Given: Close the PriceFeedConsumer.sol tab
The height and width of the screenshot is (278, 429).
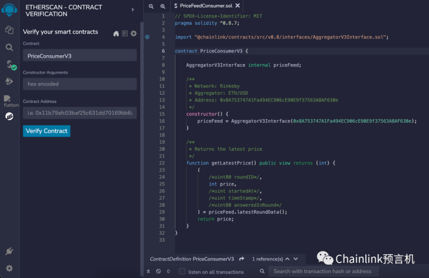Looking at the screenshot, I should coord(237,6).
